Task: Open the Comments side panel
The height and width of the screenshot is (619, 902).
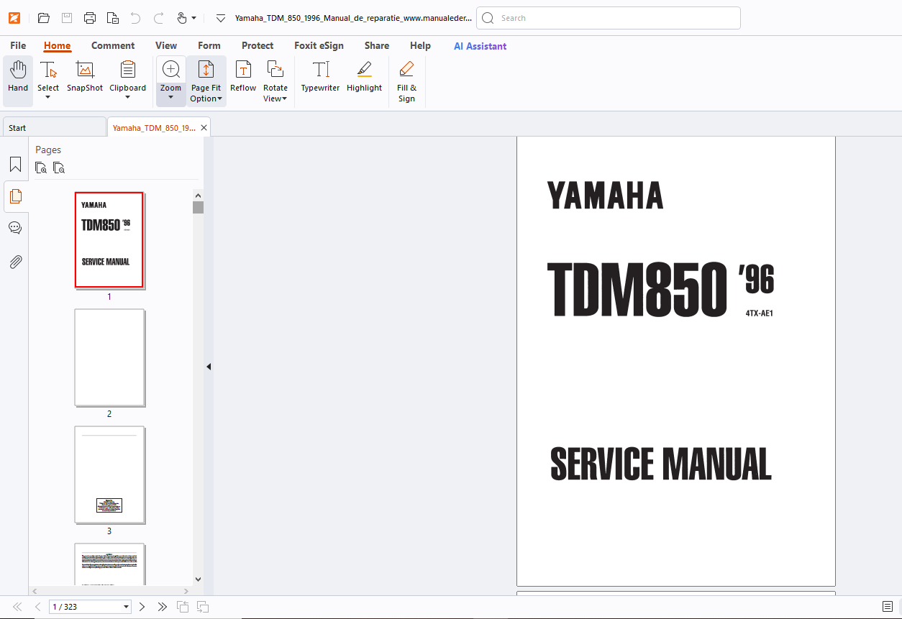Action: 15,228
